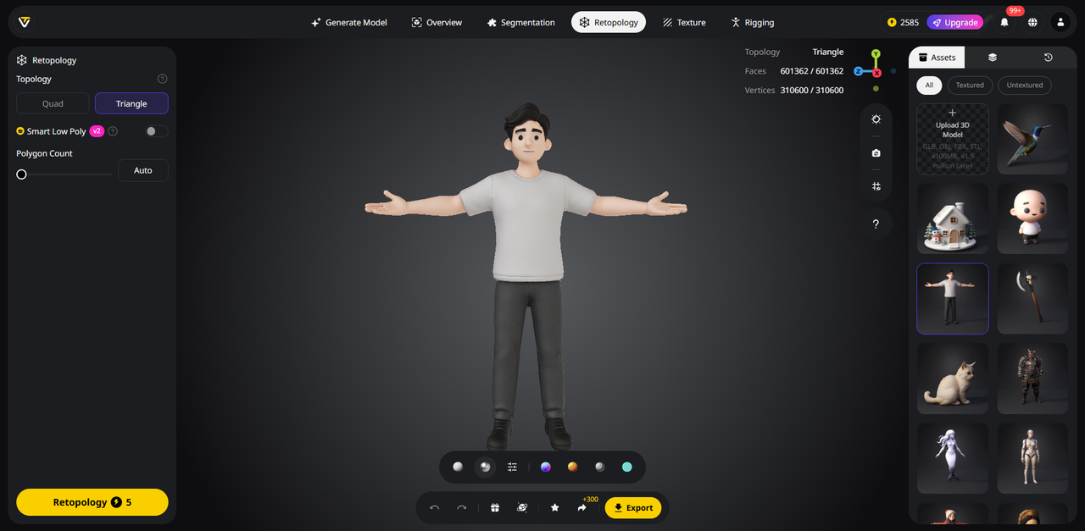Image resolution: width=1085 pixels, height=531 pixels.
Task: Click the viewport lighting sun icon
Action: 876,119
